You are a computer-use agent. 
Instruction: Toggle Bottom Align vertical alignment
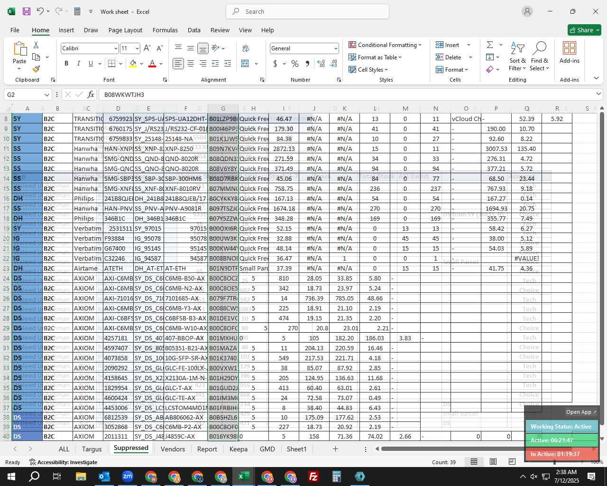click(203, 48)
